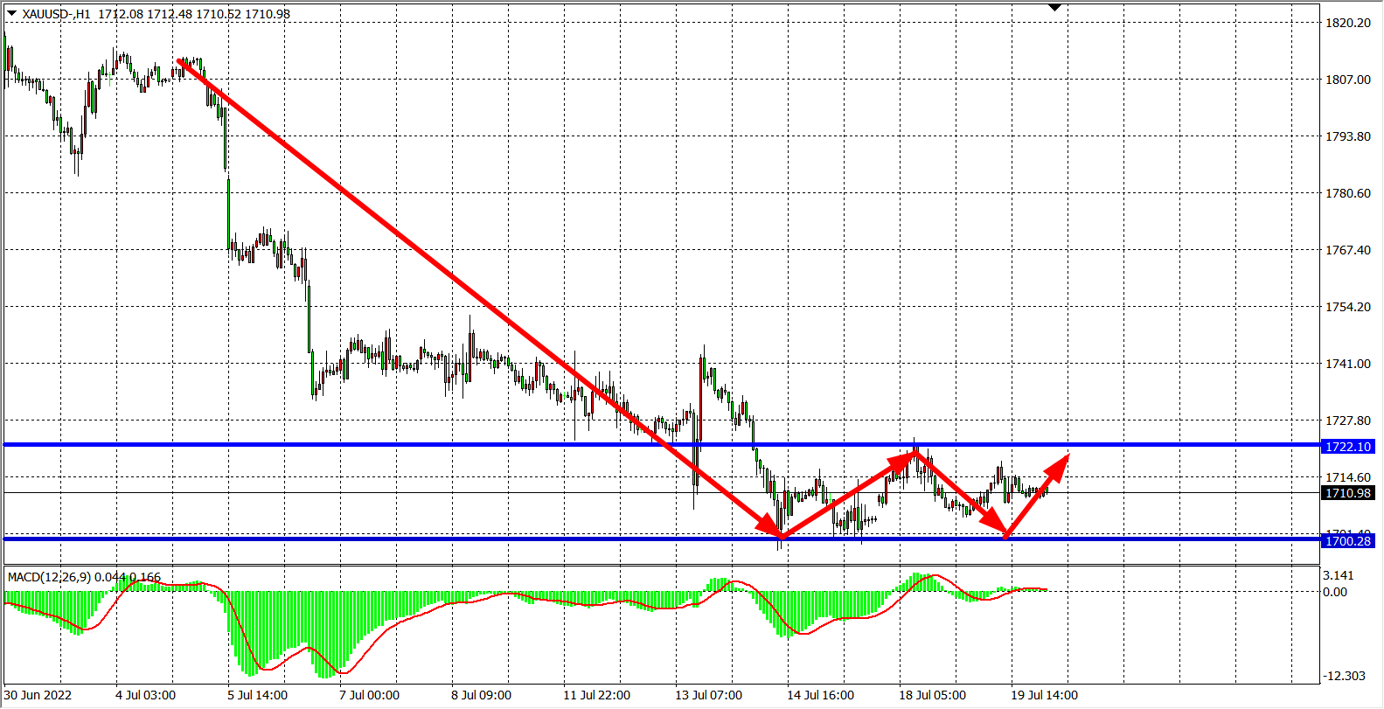Click the 7 Jul 00:00 time label

click(369, 695)
